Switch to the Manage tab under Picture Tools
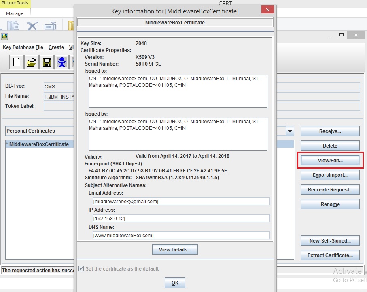367x292 pixels. (x=15, y=13)
